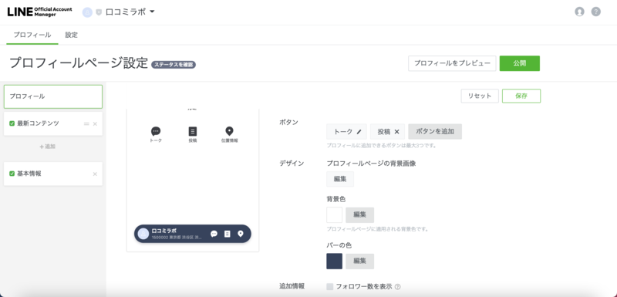Remove 基本情報 with its X icon
The width and height of the screenshot is (617, 297).
pyautogui.click(x=95, y=174)
